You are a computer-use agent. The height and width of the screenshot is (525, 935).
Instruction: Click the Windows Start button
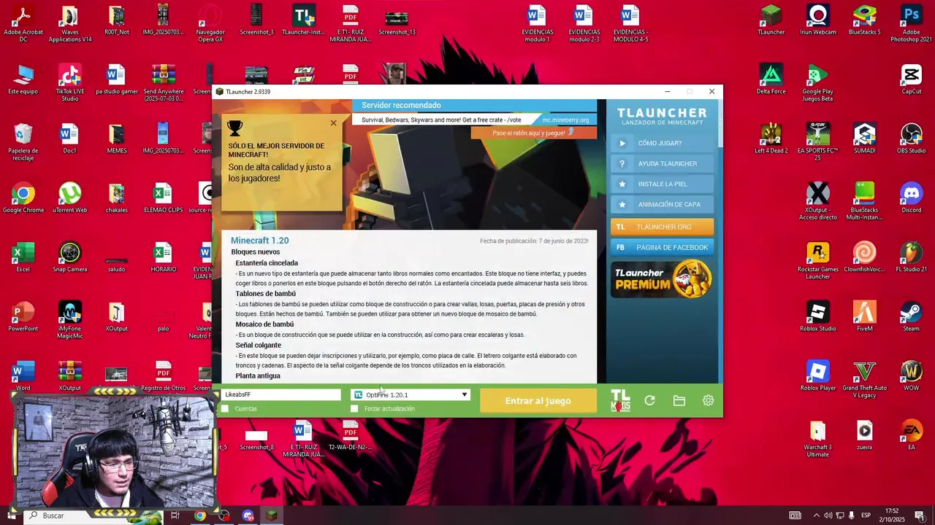point(11,516)
